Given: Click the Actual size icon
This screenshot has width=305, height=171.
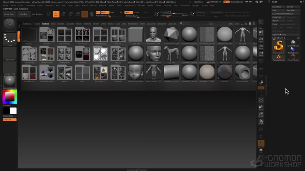Looking at the screenshot, I should point(261,47).
